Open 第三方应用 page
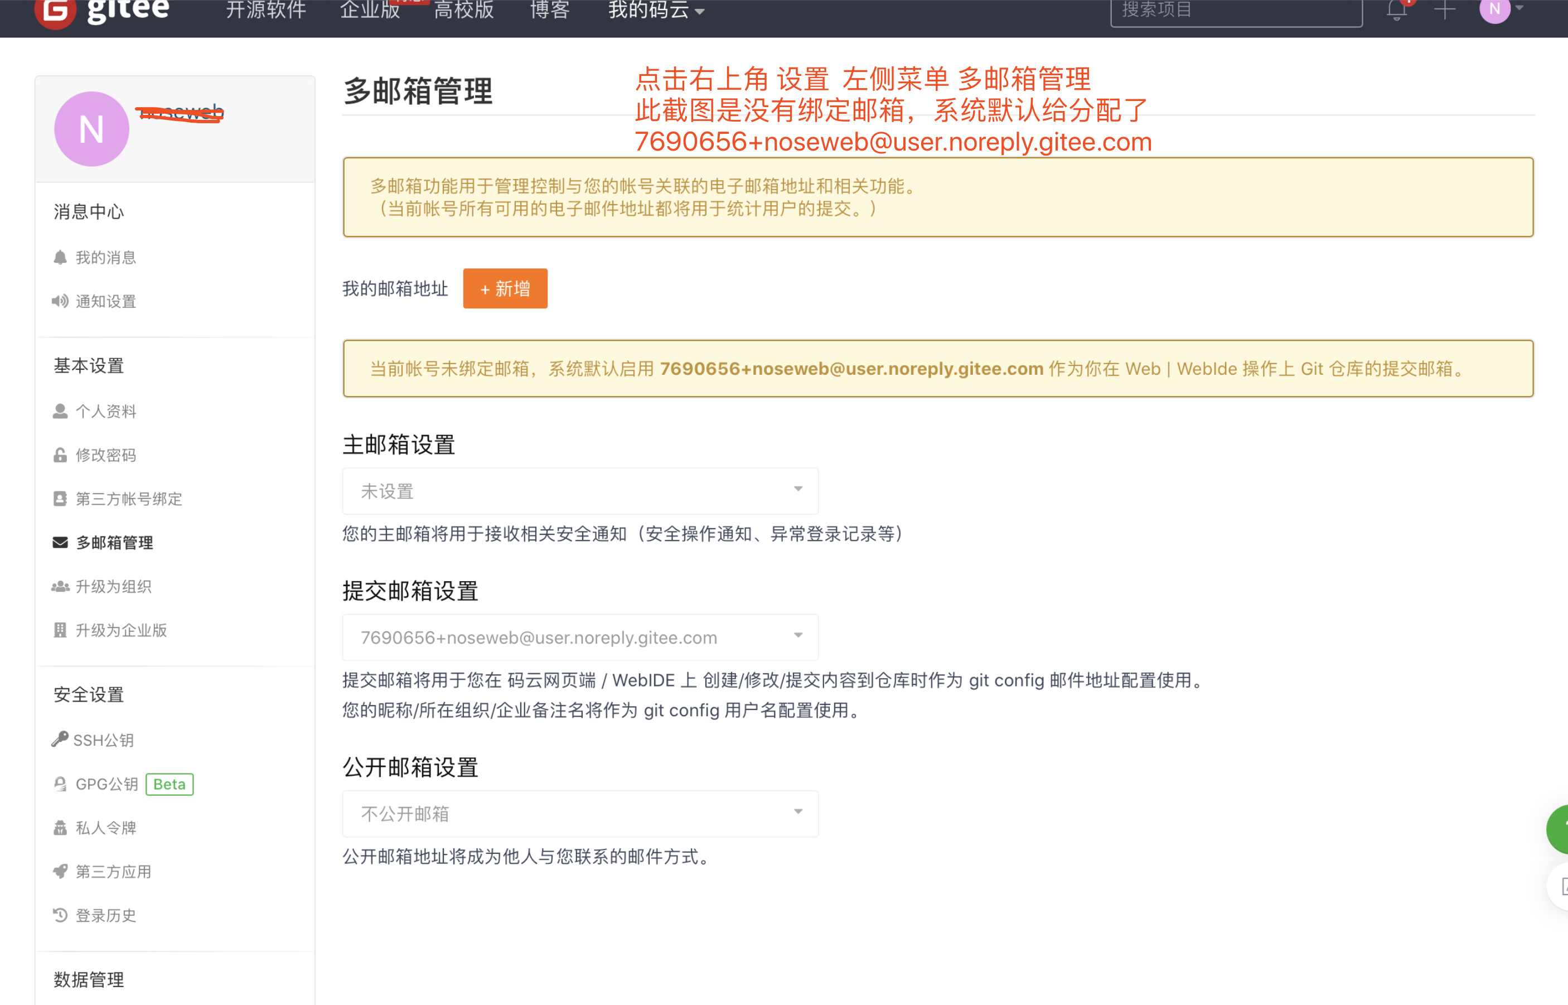Image resolution: width=1568 pixels, height=1005 pixels. coord(114,871)
